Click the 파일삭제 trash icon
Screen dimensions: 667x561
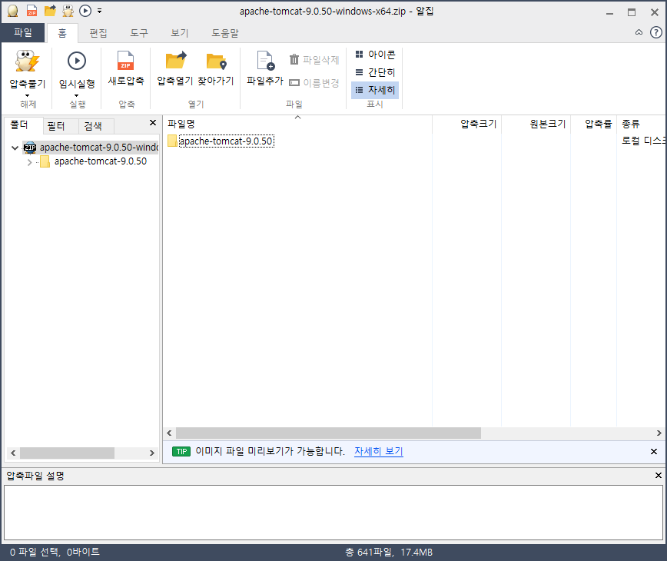click(294, 59)
